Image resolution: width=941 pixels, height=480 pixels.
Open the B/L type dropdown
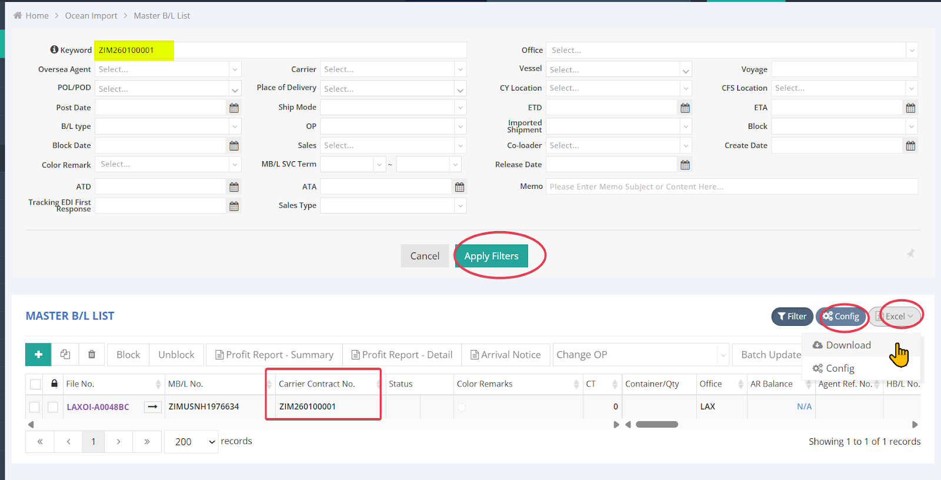[x=168, y=126]
